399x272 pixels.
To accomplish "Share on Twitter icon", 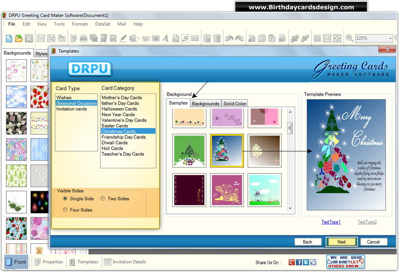I will (x=306, y=262).
